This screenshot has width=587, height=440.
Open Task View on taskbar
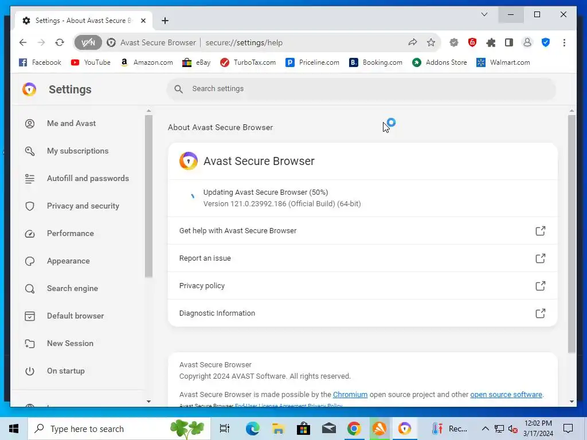[225, 429]
